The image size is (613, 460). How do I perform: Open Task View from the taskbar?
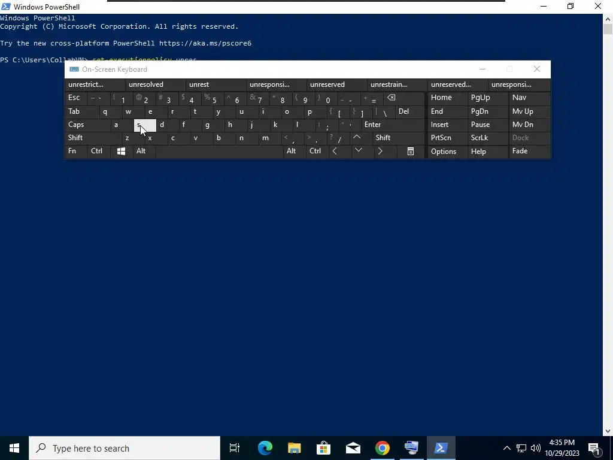tap(235, 448)
